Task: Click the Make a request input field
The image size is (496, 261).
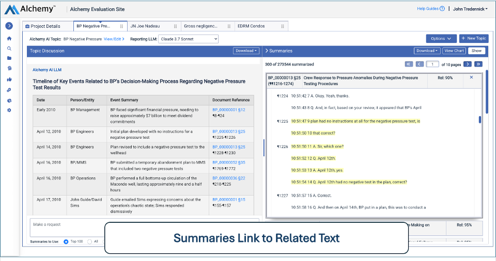Action: [145, 227]
